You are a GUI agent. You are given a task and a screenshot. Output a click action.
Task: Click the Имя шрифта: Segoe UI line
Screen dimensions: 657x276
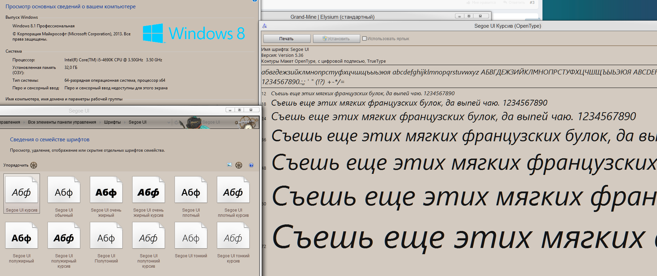tap(285, 50)
